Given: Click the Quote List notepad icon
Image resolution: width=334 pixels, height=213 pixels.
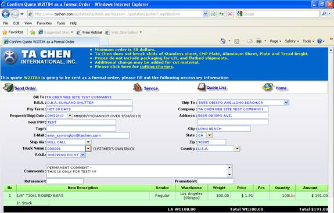Looking at the screenshot, I should point(201,87).
